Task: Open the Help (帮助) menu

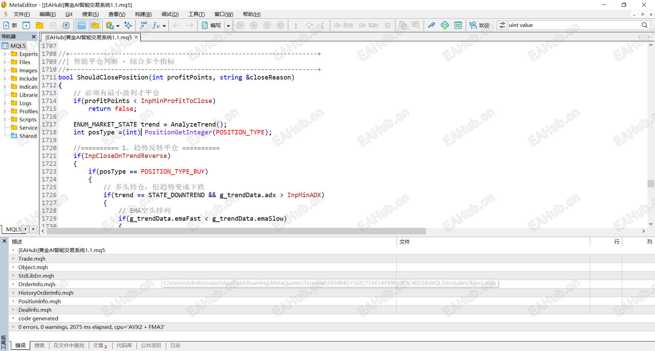Action: click(251, 14)
